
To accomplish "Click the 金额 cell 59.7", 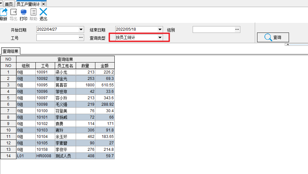I will pos(105,156).
